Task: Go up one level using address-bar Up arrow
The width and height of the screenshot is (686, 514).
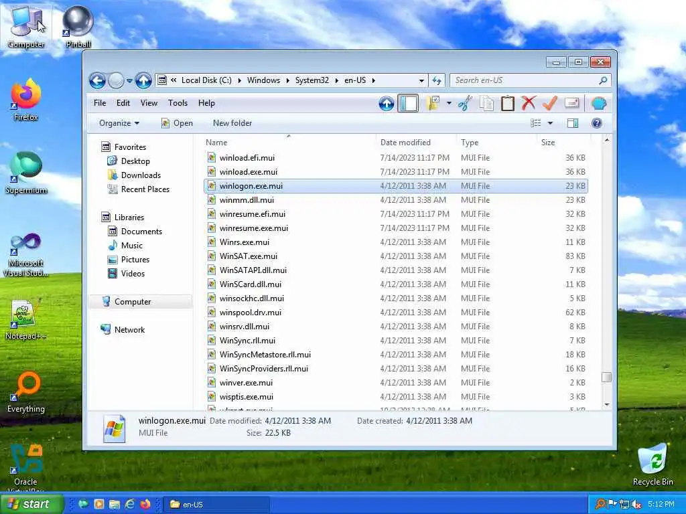Action: (143, 80)
